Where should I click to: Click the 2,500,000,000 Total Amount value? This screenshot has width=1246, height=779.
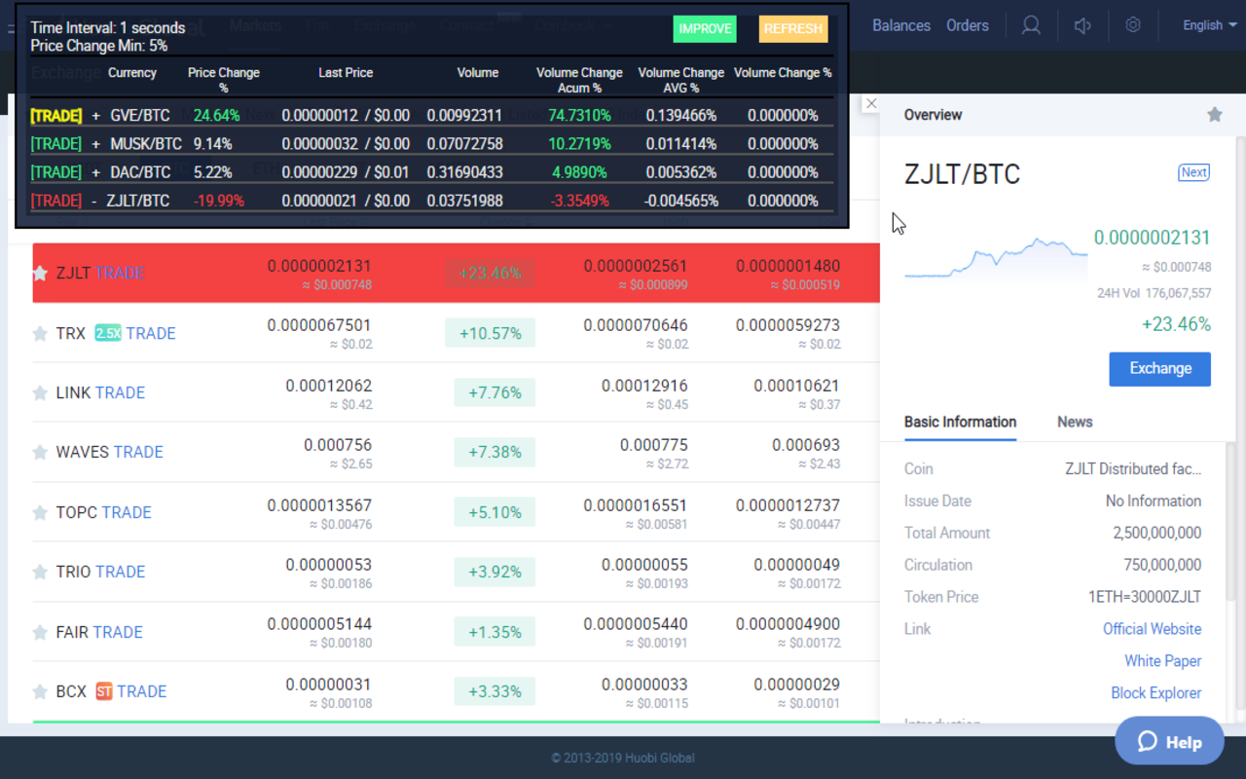point(1157,533)
